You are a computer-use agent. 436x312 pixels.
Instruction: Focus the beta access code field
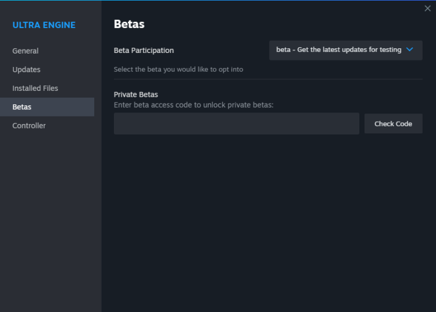pos(236,124)
